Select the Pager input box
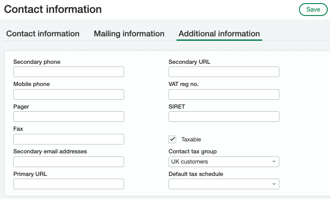Viewport: 330px width, 199px height. (x=69, y=117)
